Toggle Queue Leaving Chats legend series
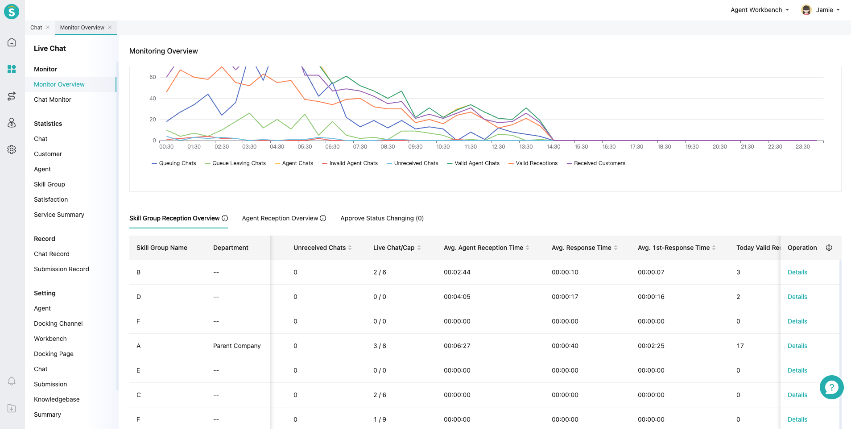 [235, 163]
